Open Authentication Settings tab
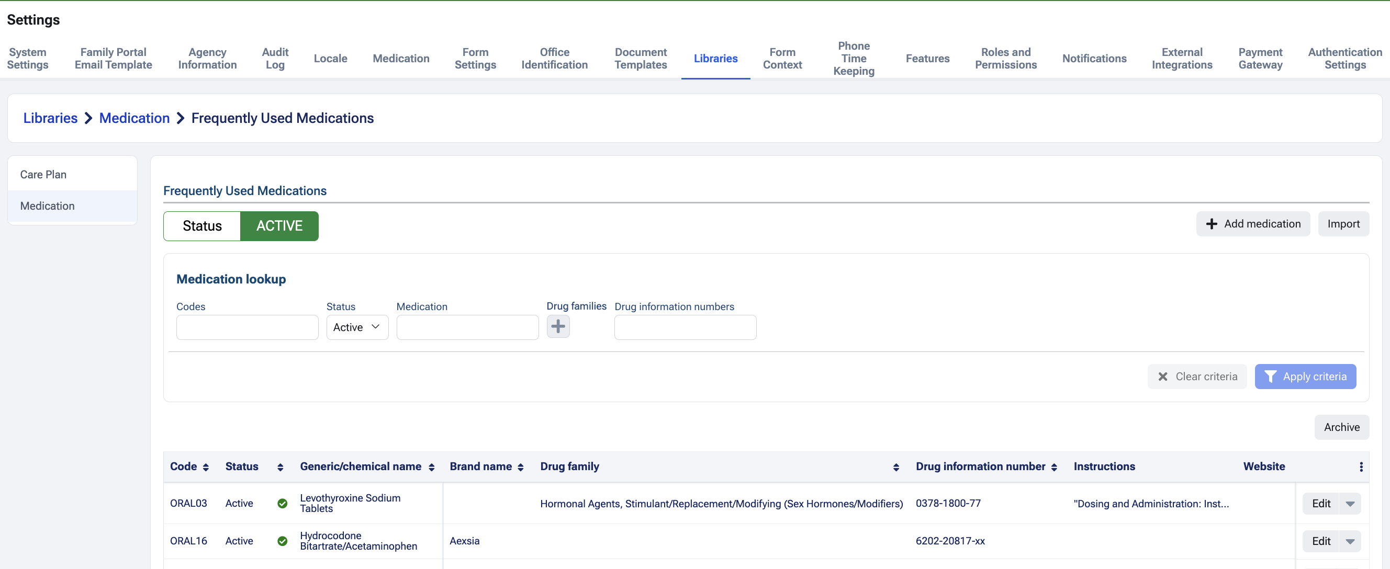 point(1344,58)
